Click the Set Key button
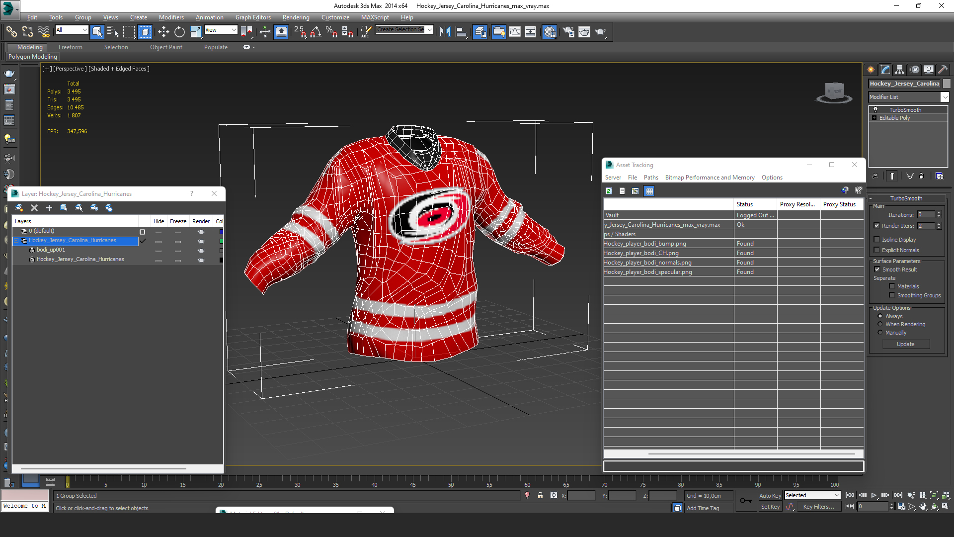 (770, 507)
